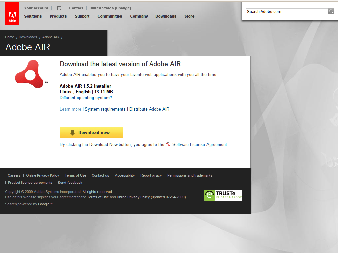This screenshot has width=338, height=253.
Task: Open the Downloads menu
Action: point(166,16)
